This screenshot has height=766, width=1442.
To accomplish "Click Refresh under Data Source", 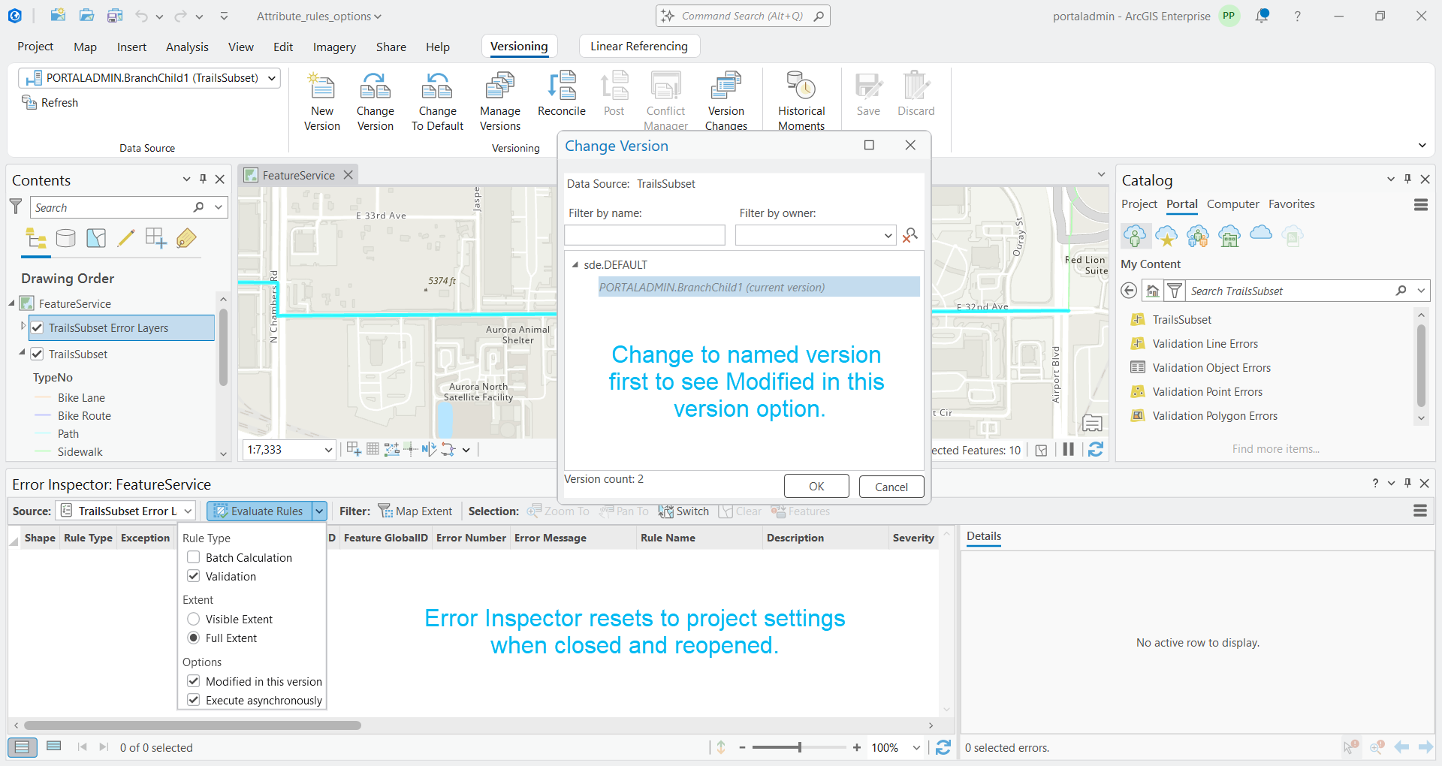I will (50, 102).
